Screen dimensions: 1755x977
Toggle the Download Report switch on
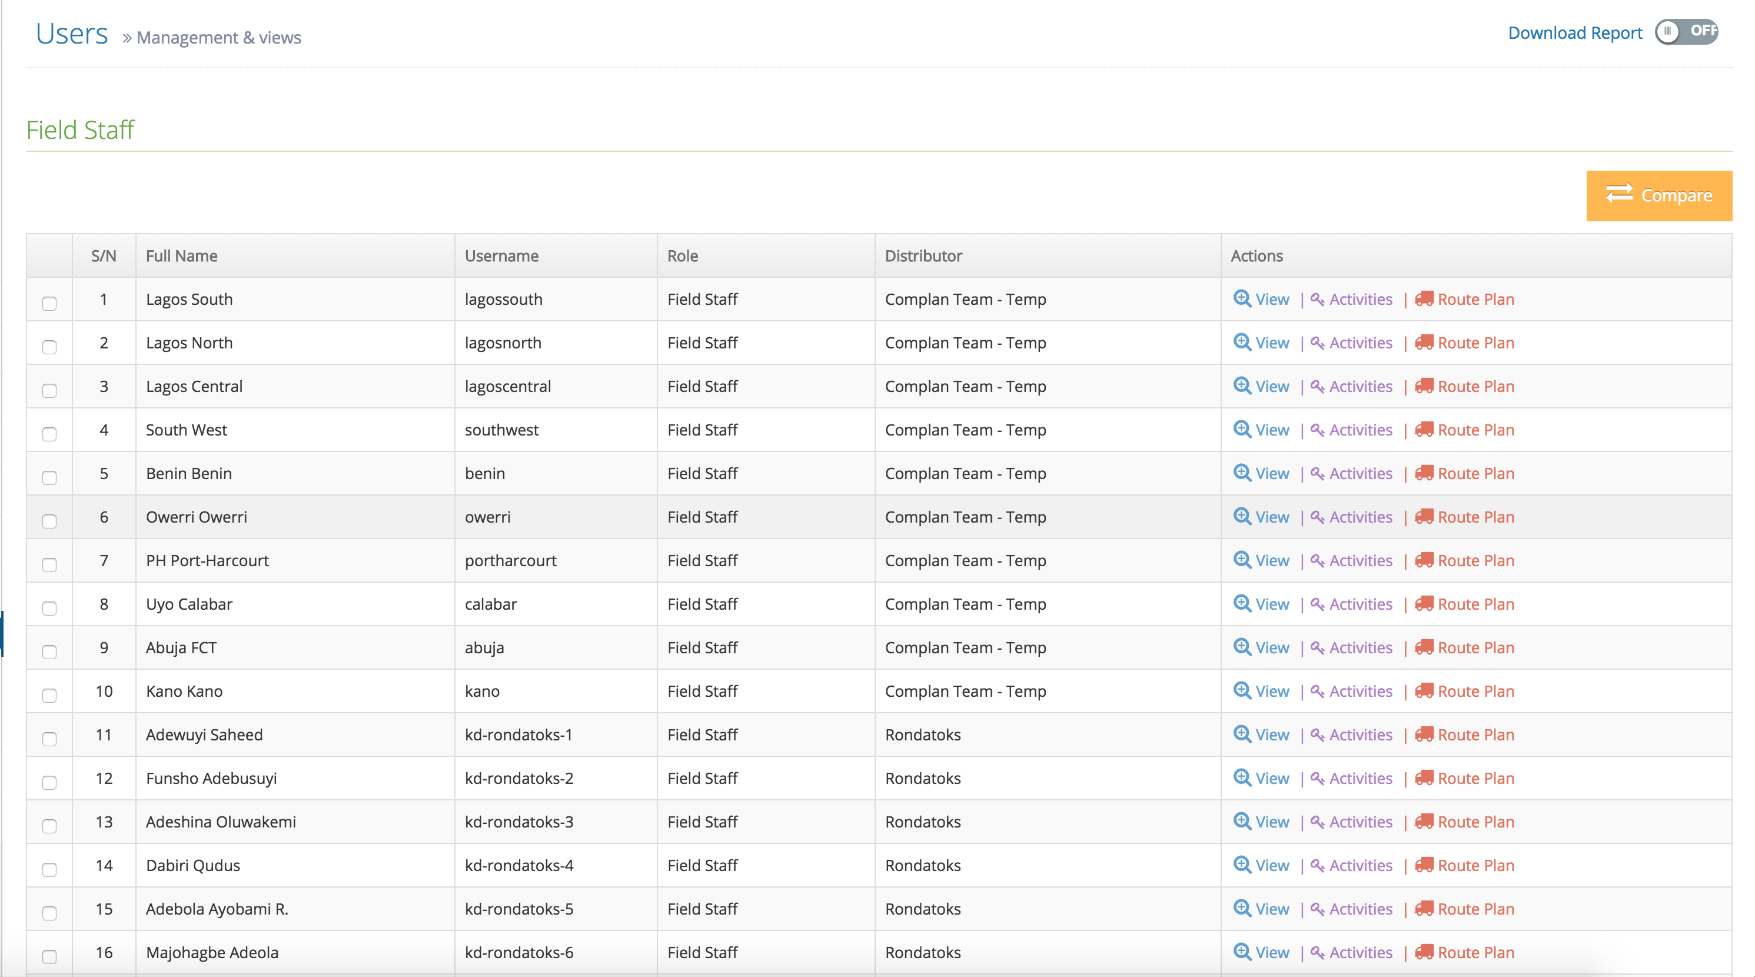1686,31
